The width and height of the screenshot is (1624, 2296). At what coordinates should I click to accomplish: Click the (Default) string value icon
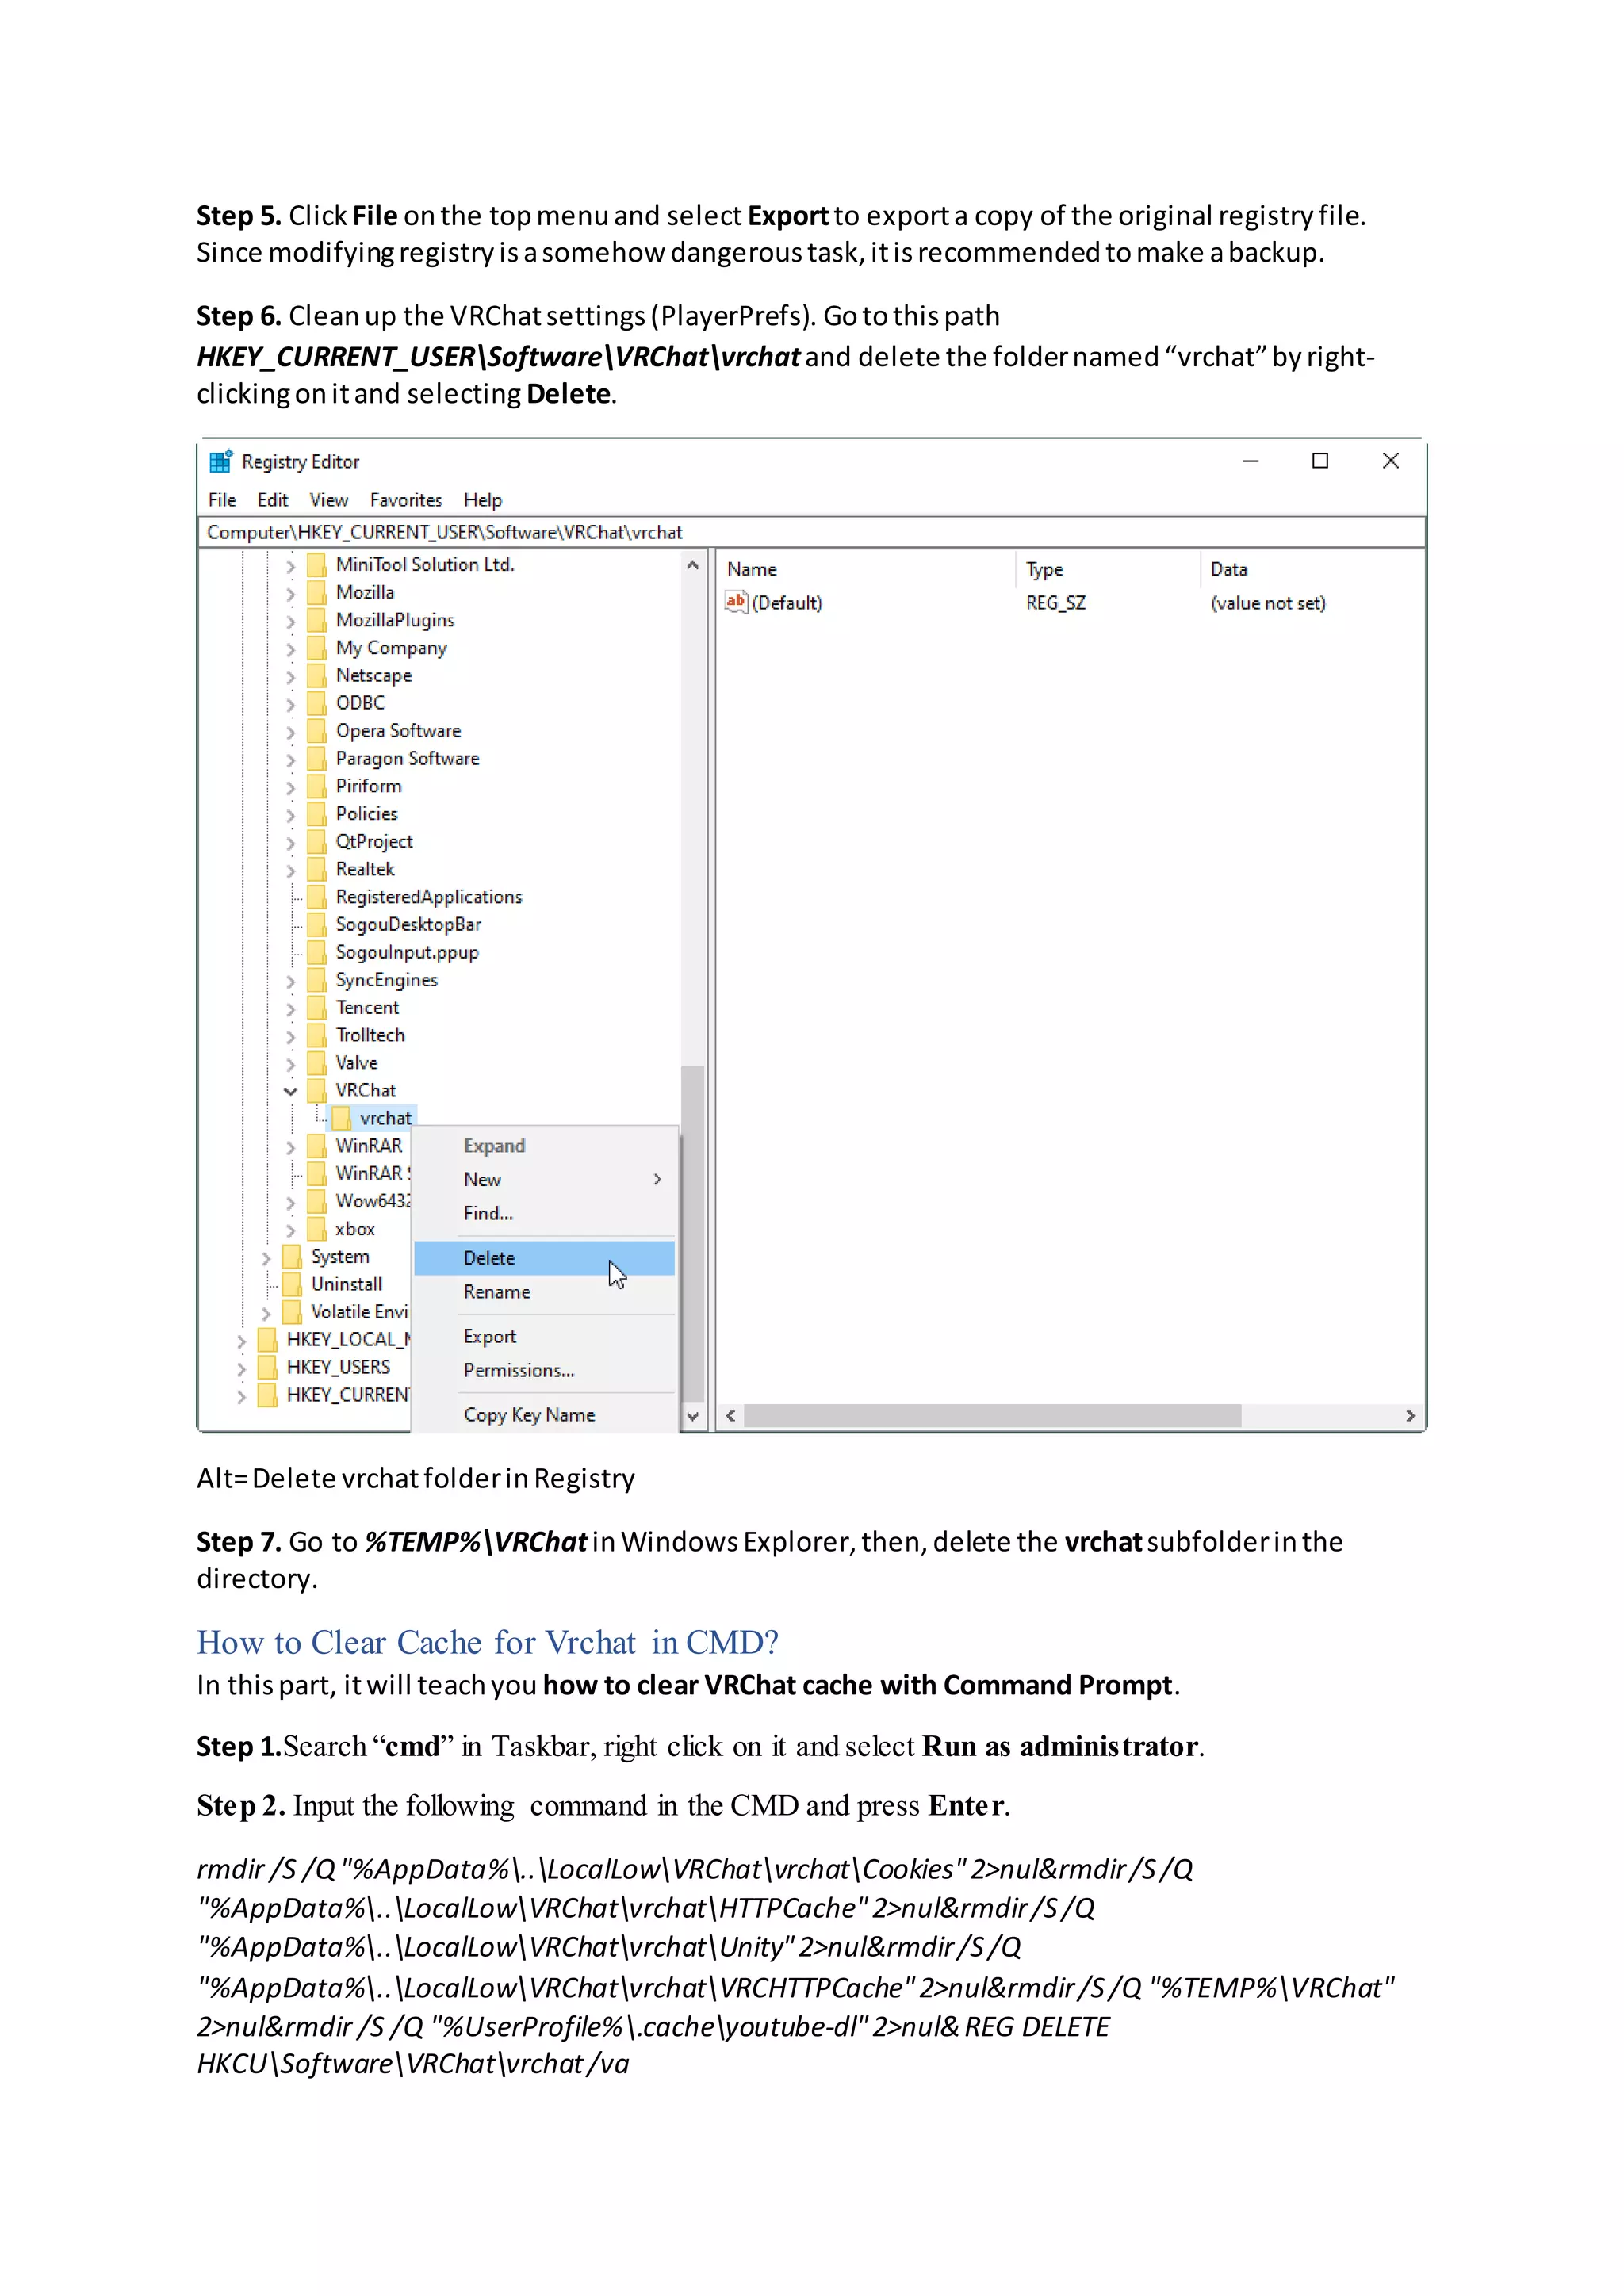(736, 602)
